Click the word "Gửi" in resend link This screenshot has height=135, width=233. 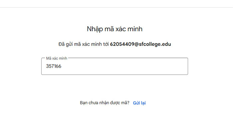point(136,103)
